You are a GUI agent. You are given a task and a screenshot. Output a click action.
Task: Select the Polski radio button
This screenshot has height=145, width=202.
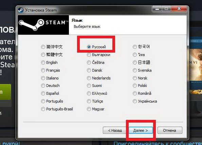135,86
